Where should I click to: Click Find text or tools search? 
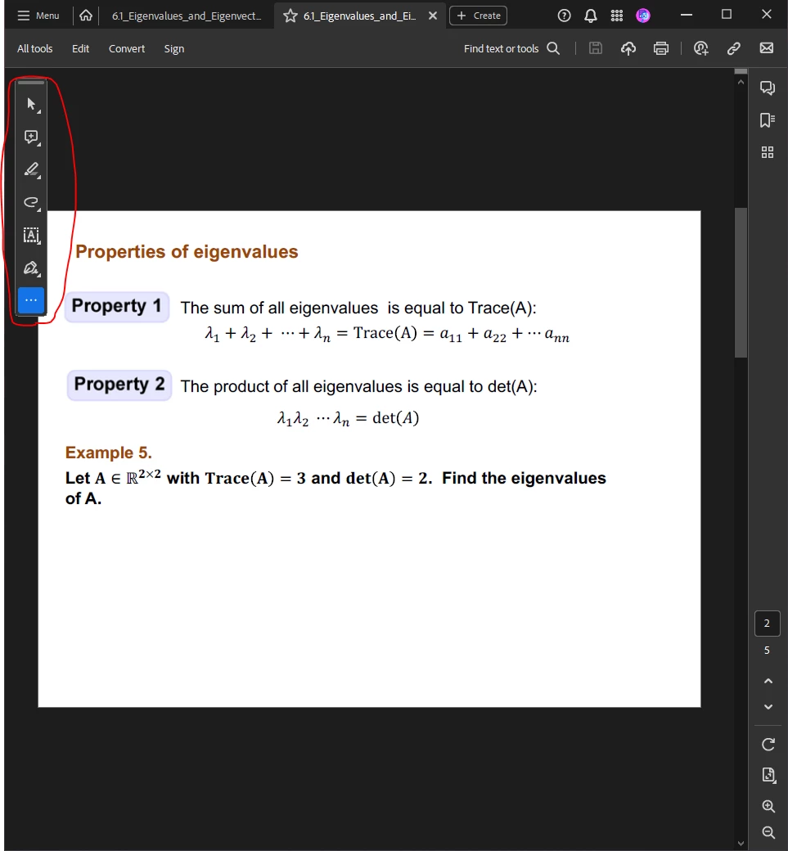click(511, 48)
